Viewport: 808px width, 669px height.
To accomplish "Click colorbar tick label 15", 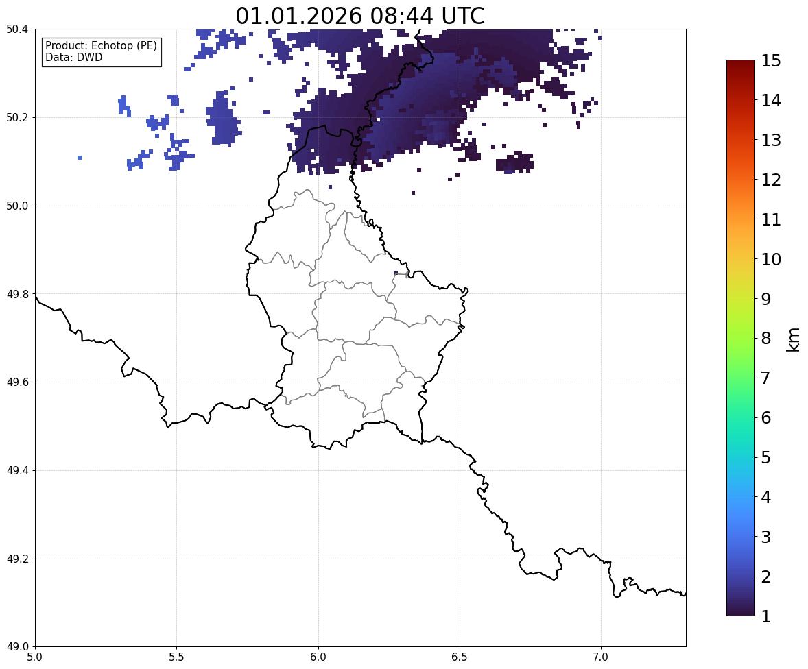I will pos(771,61).
